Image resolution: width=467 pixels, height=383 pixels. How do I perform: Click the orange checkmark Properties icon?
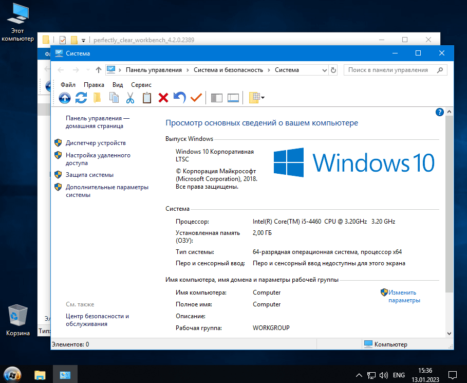click(196, 98)
